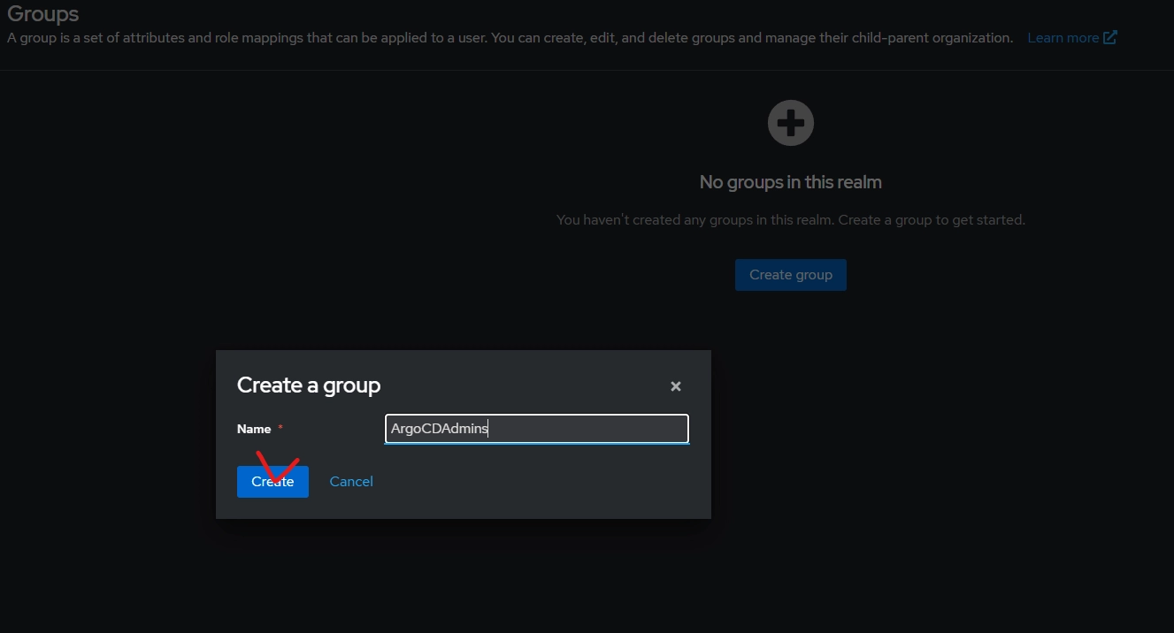This screenshot has height=633, width=1174.
Task: Click the divider line below the Groups description
Action: tap(587, 70)
